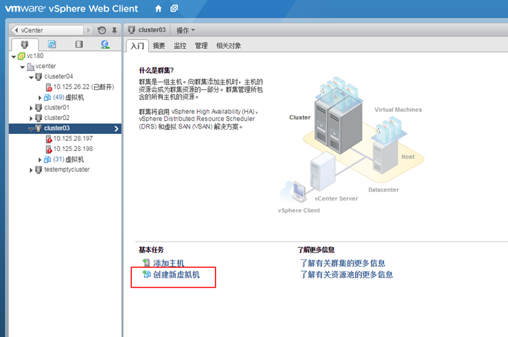Click host 10.125.28.198 alert icon
The width and height of the screenshot is (508, 337).
coord(49,149)
